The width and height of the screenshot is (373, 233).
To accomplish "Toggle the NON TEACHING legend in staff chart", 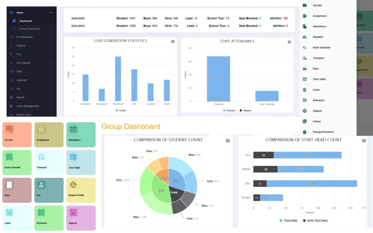I will coord(315,221).
